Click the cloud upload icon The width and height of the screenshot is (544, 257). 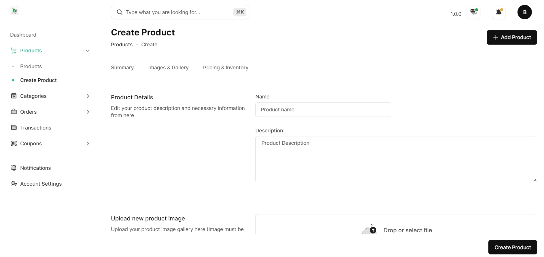[369, 230]
